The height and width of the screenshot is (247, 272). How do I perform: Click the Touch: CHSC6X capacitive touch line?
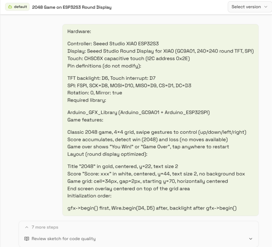128,58
